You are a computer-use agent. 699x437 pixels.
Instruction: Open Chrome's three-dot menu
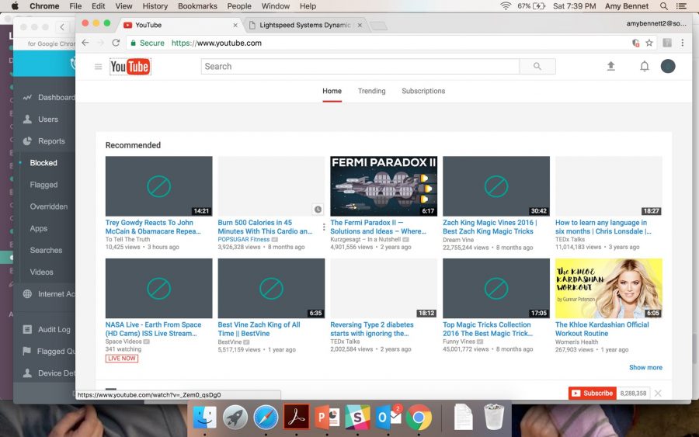pos(682,43)
